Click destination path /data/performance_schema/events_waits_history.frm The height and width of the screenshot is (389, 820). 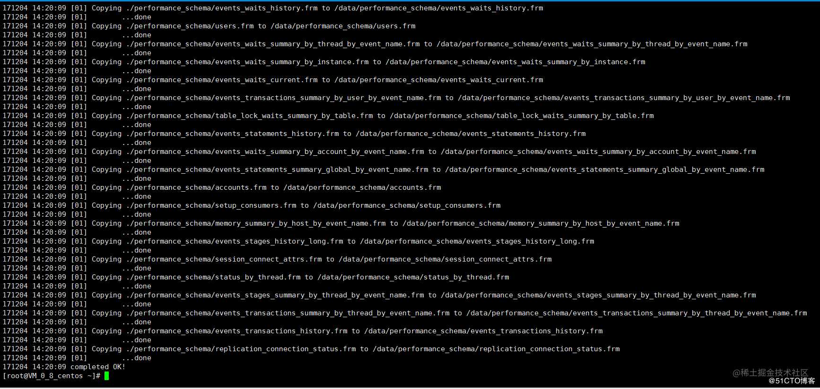pyautogui.click(x=439, y=8)
